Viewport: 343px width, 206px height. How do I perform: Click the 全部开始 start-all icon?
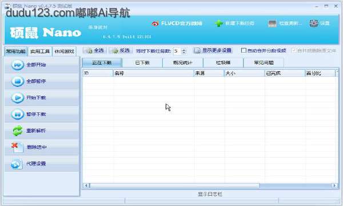point(18,65)
